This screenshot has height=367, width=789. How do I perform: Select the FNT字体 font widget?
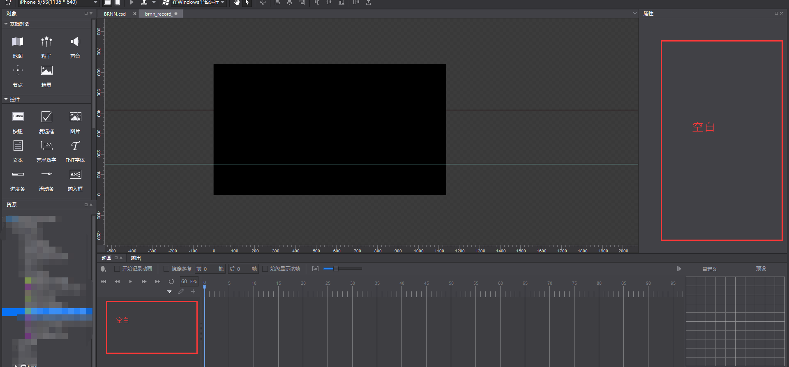75,151
